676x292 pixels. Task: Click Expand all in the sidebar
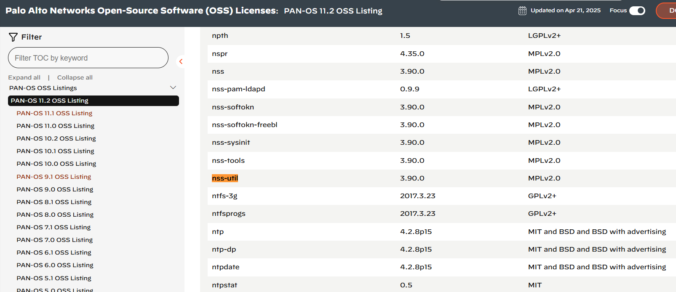coord(24,77)
